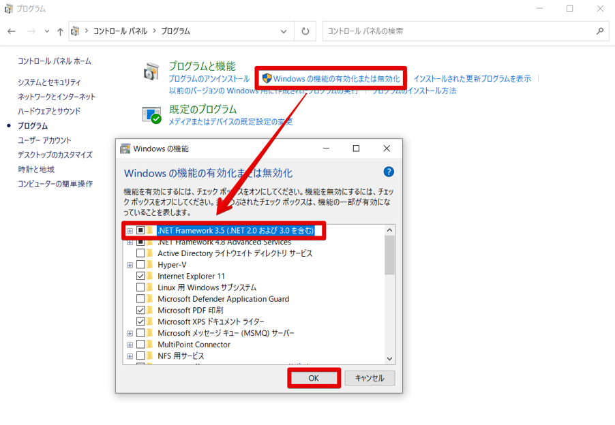Click the up-one-level arrow icon

(60, 31)
